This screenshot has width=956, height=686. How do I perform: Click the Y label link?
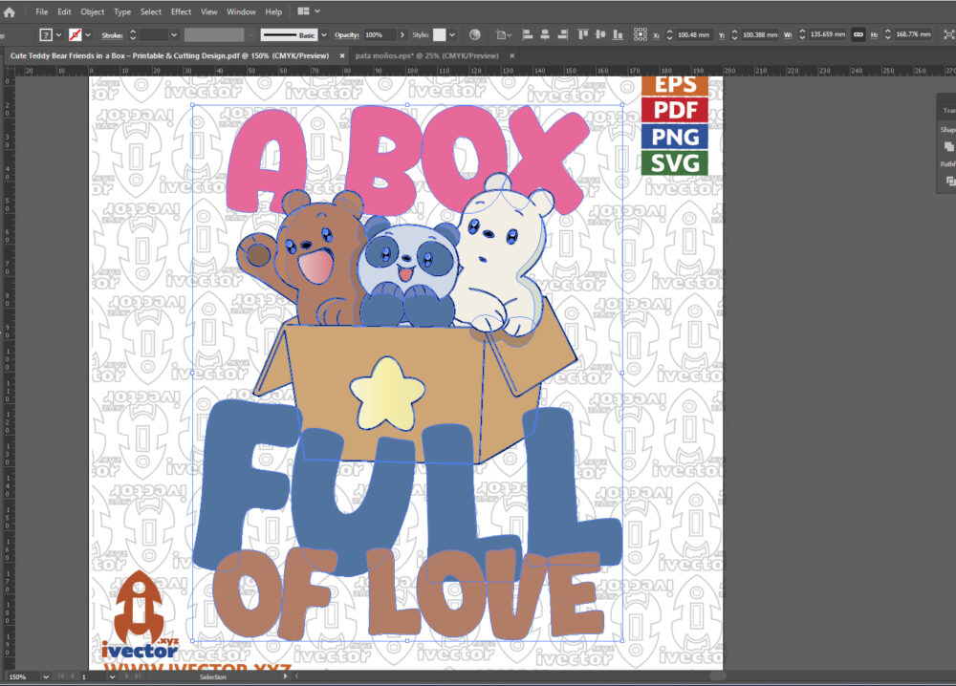coord(721,35)
